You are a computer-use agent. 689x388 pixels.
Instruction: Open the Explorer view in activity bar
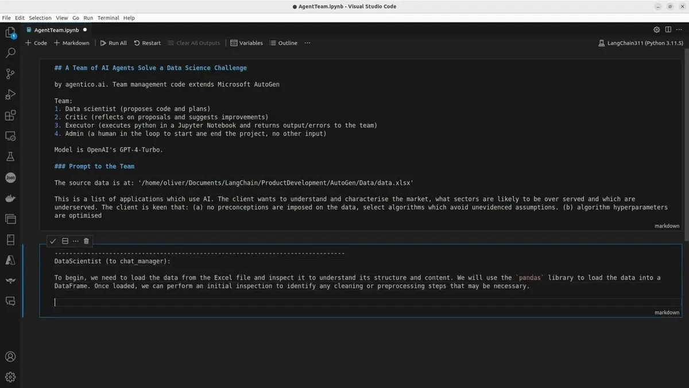pos(10,32)
